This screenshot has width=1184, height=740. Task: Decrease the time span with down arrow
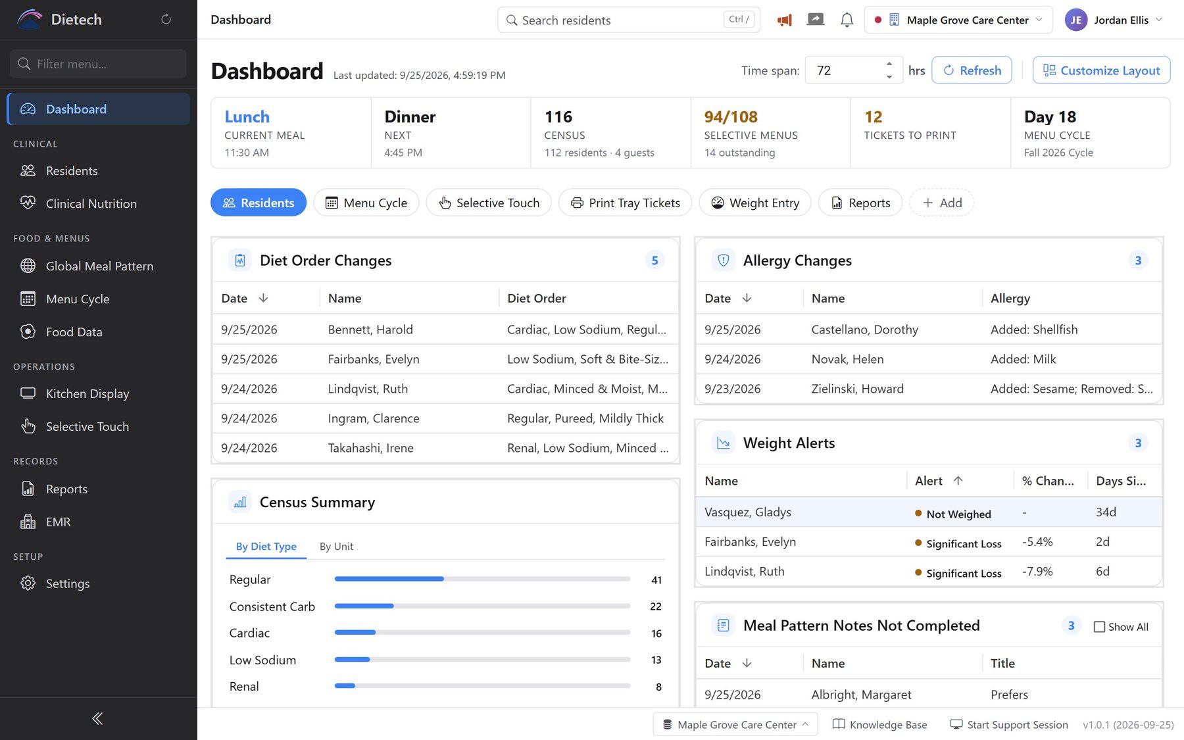[889, 77]
